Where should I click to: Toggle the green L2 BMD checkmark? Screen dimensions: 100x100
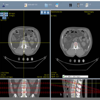tap(64, 76)
